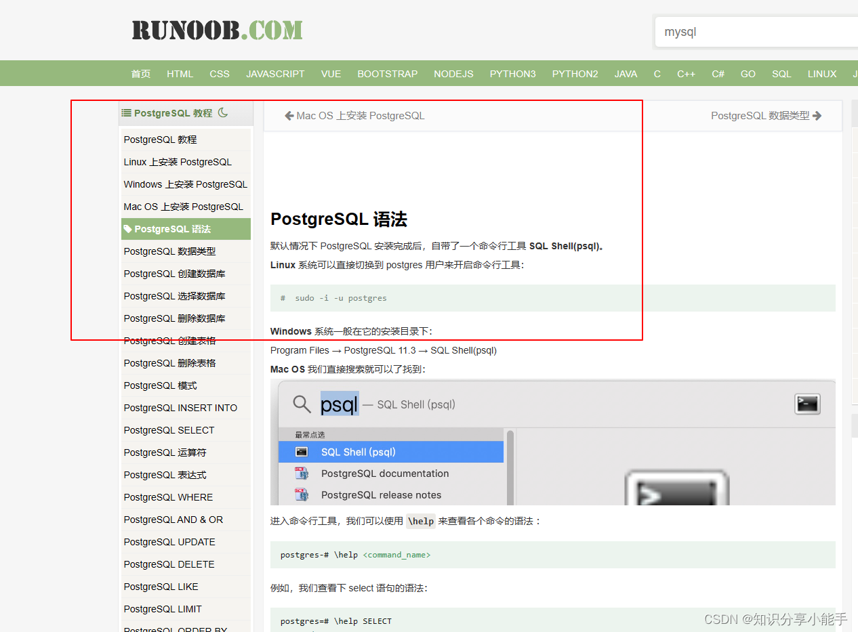Click PostgreSQL documentation row in Spotlight image
Image resolution: width=858 pixels, height=632 pixels.
point(391,473)
